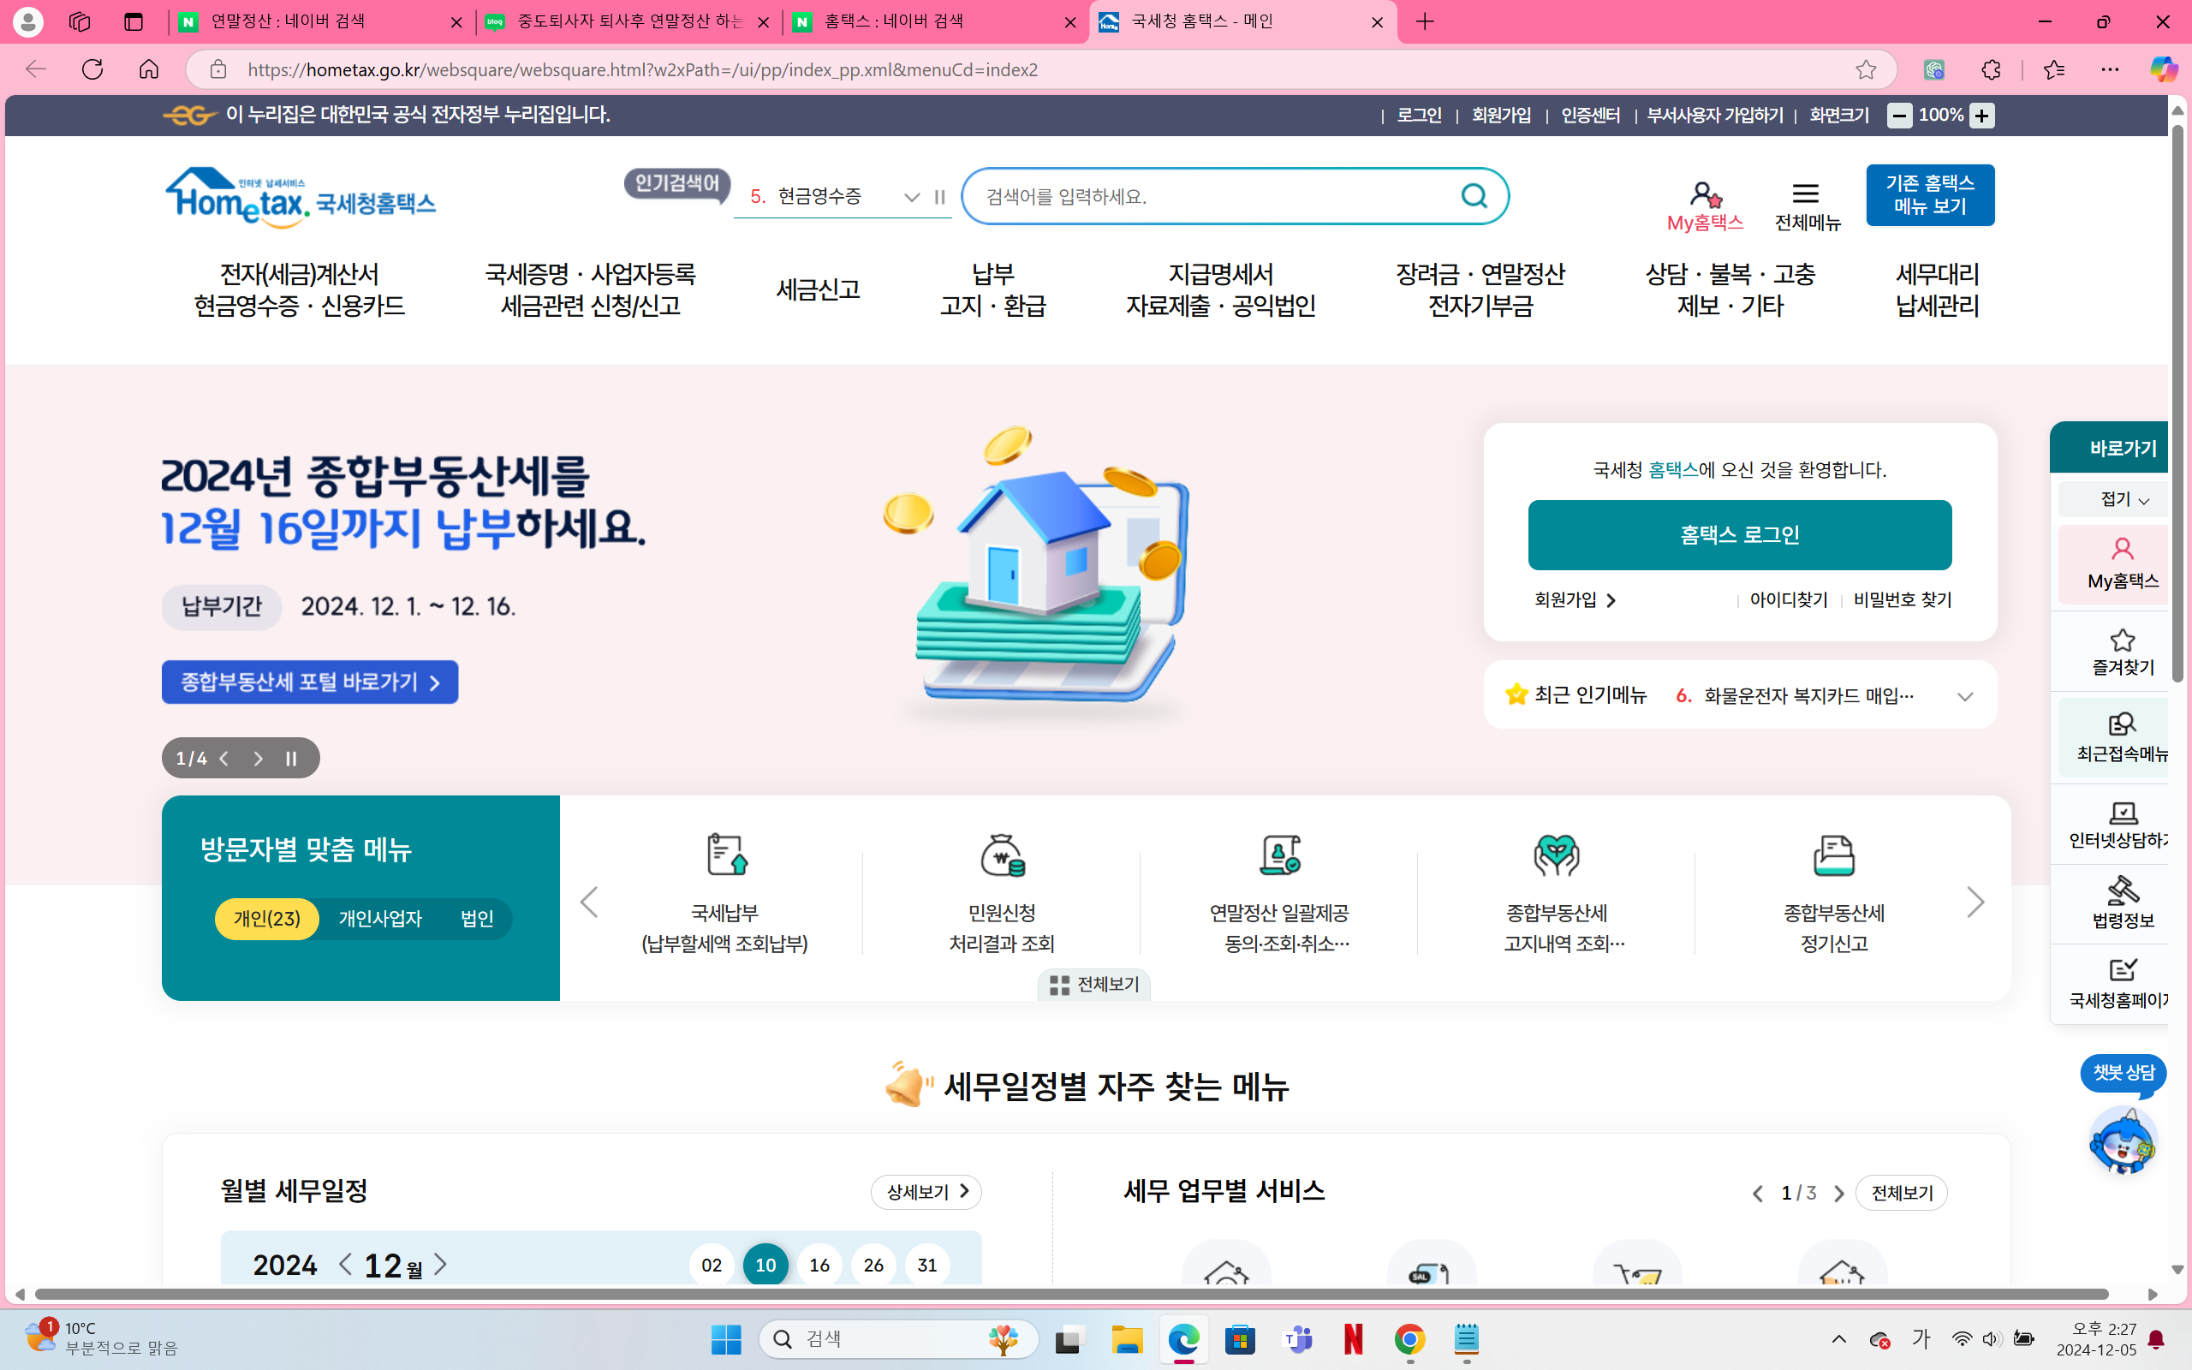Click the 국세납부 shortcut icon
Viewport: 2192px width, 1370px height.
pos(725,855)
